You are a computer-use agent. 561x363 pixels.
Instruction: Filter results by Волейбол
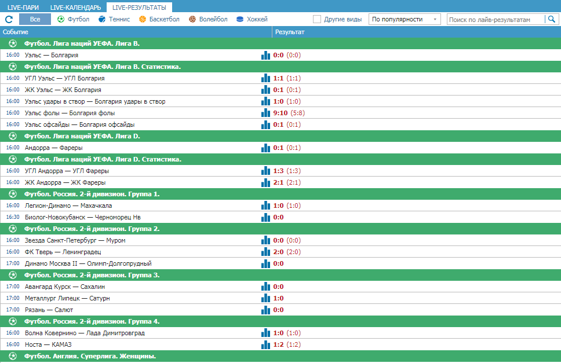[x=208, y=19]
